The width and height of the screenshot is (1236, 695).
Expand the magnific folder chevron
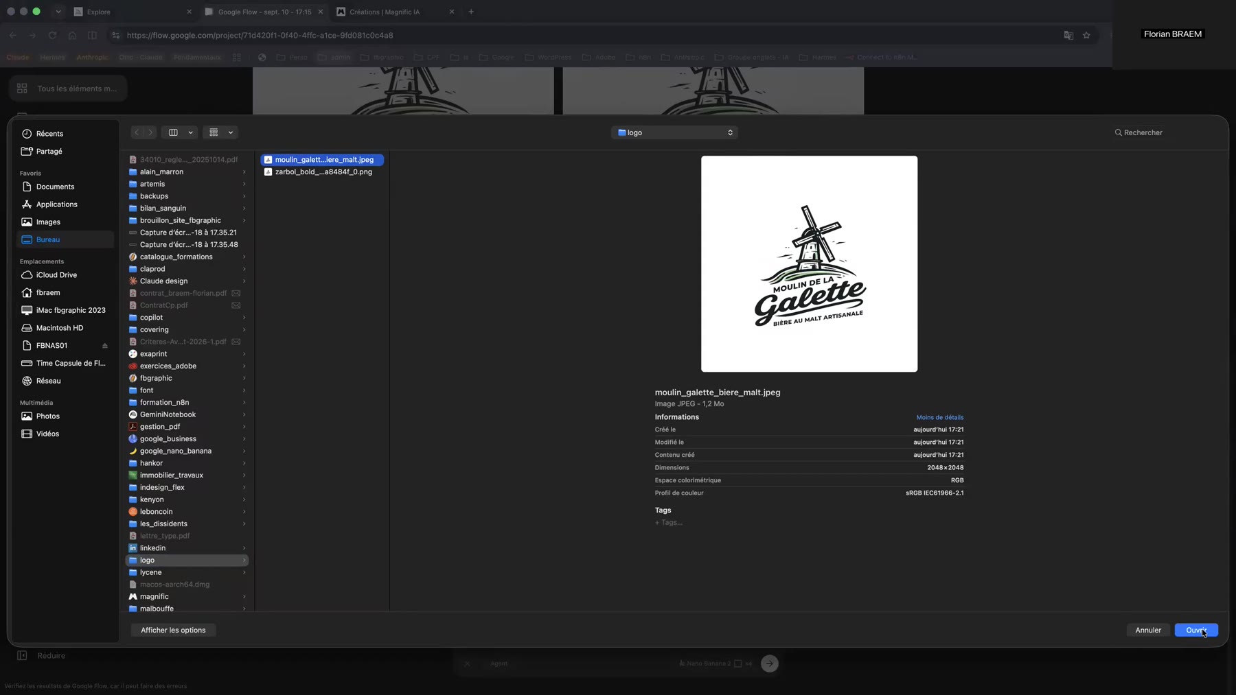[244, 597]
